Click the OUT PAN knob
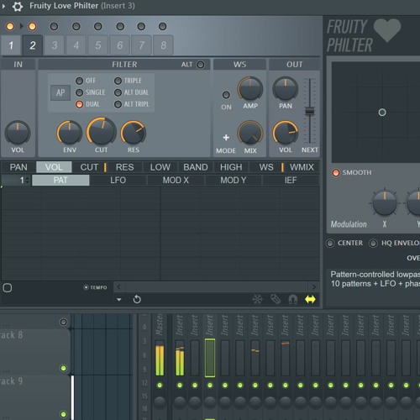 coord(286,88)
